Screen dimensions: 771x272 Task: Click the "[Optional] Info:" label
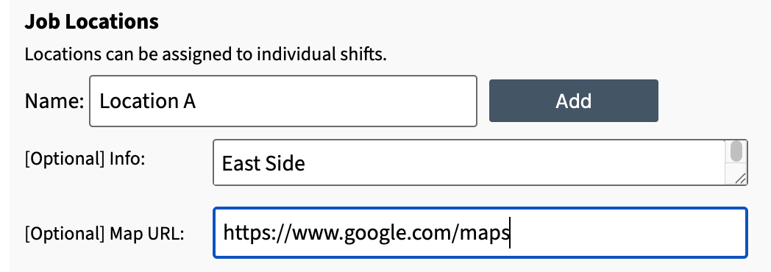click(x=85, y=159)
